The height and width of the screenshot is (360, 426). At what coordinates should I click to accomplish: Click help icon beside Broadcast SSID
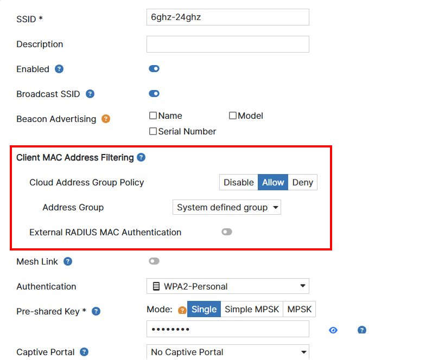coord(90,94)
